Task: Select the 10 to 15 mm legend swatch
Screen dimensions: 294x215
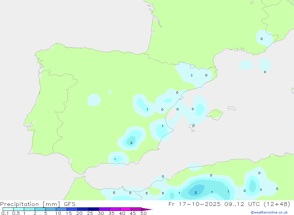Action: coord(61,209)
